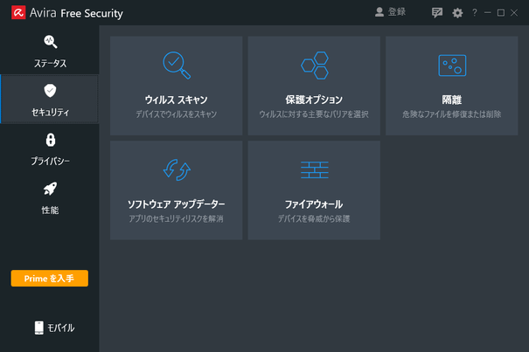
Task: Maximize the Avira window
Action: point(501,13)
